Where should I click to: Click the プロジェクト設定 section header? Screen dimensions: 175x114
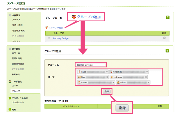[20, 98]
